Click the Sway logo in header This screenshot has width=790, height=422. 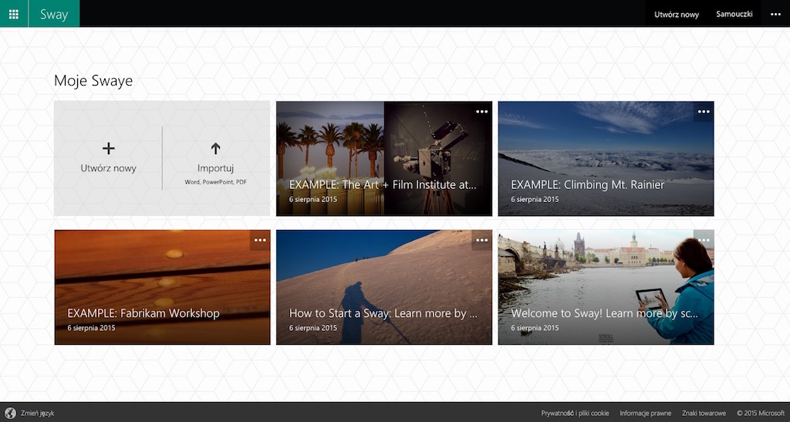click(x=54, y=15)
